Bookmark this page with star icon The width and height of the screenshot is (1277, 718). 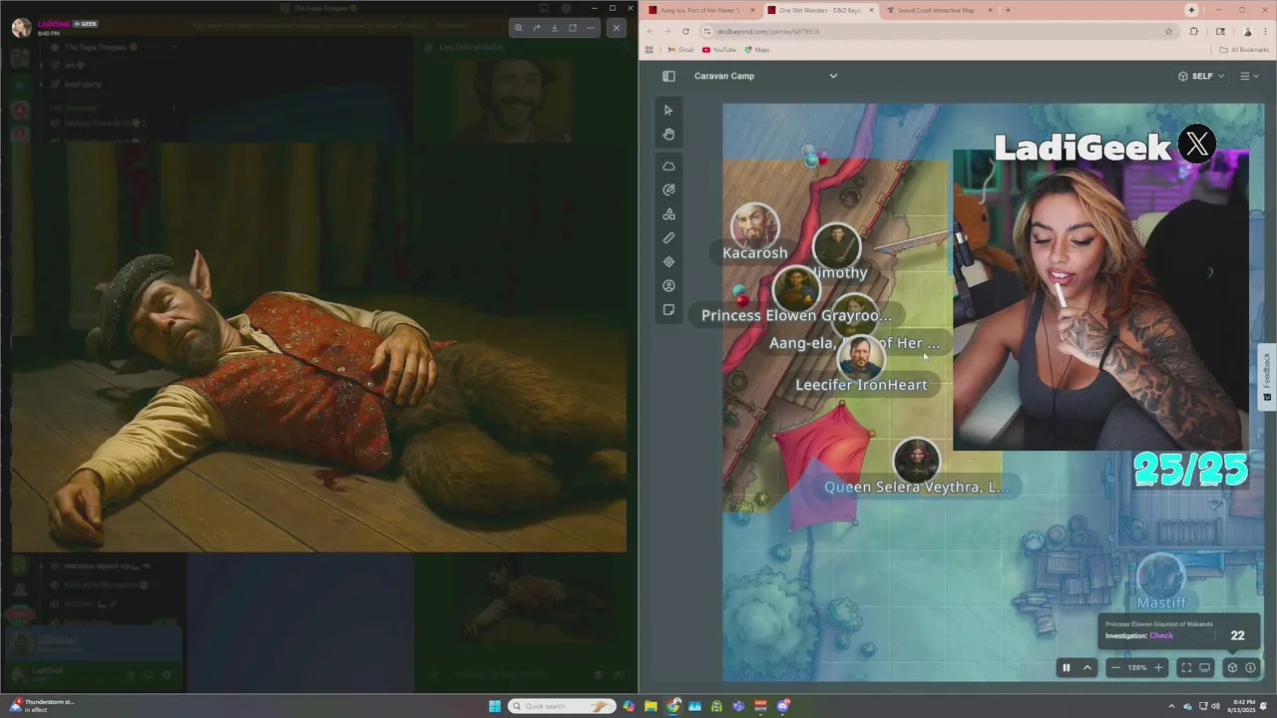pyautogui.click(x=1168, y=31)
